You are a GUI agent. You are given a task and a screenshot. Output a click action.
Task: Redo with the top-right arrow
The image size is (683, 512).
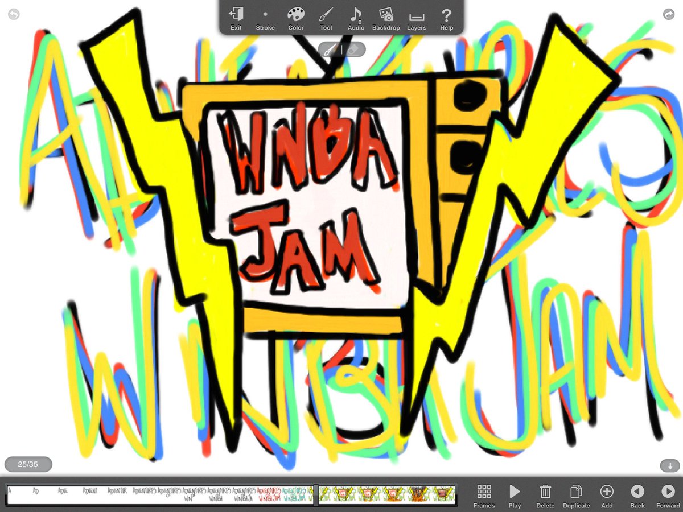669,14
